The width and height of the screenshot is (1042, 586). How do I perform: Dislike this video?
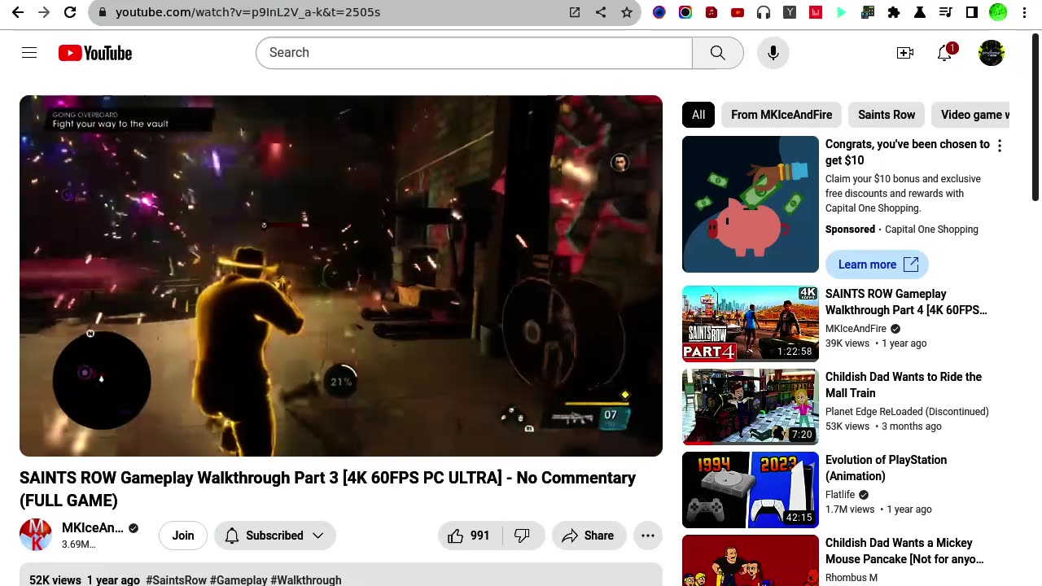point(523,536)
